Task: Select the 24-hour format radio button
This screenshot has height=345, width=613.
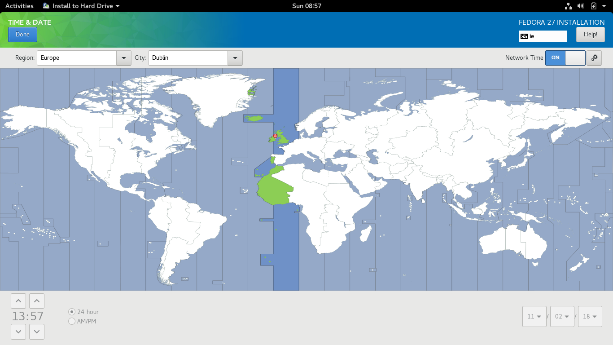Action: (x=72, y=312)
